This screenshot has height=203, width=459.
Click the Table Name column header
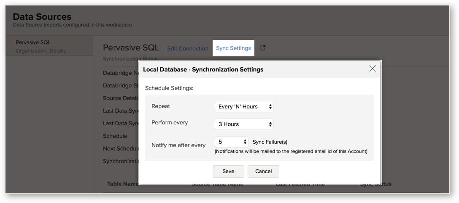pos(123,184)
